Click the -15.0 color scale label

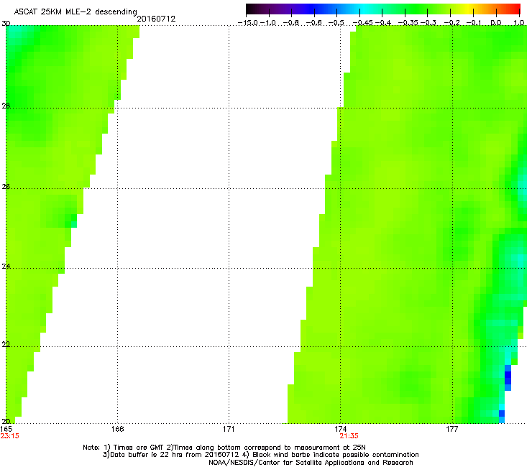pyautogui.click(x=248, y=23)
